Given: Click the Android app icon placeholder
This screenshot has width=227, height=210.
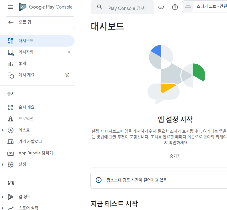Looking at the screenshot, I should pyautogui.click(x=188, y=7).
